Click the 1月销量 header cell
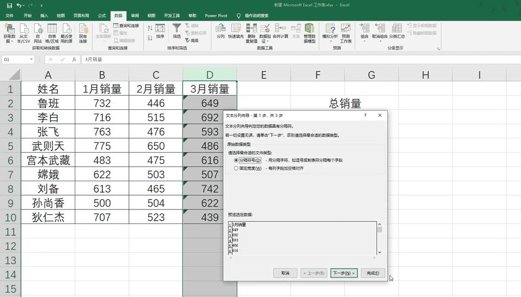521x297 pixels. (x=102, y=89)
